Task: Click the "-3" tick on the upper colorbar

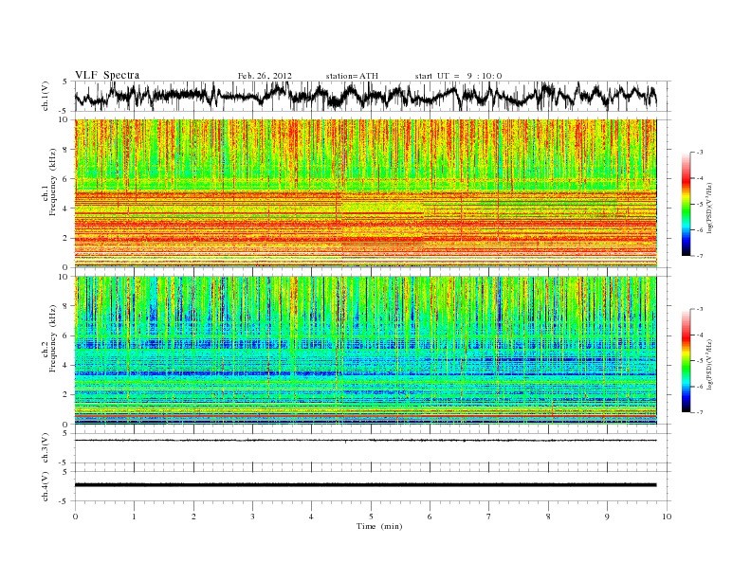Action: (x=699, y=153)
